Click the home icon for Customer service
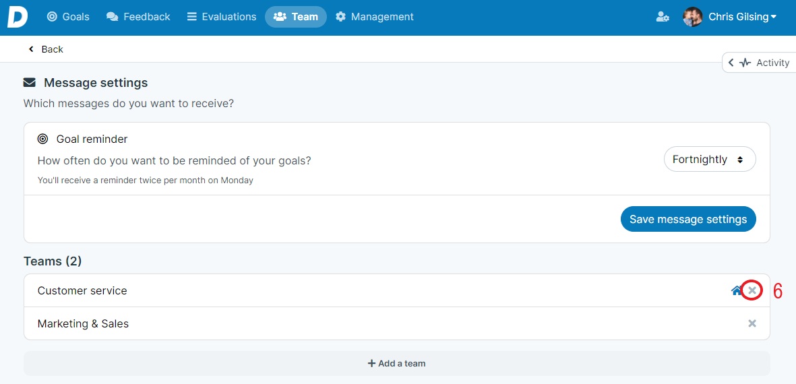The width and height of the screenshot is (796, 384). [736, 290]
